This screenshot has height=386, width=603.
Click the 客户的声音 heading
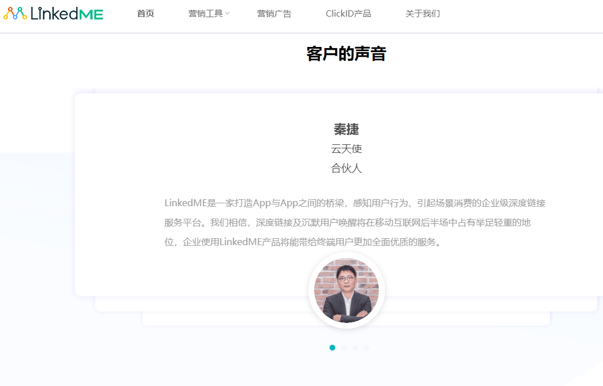coord(347,53)
